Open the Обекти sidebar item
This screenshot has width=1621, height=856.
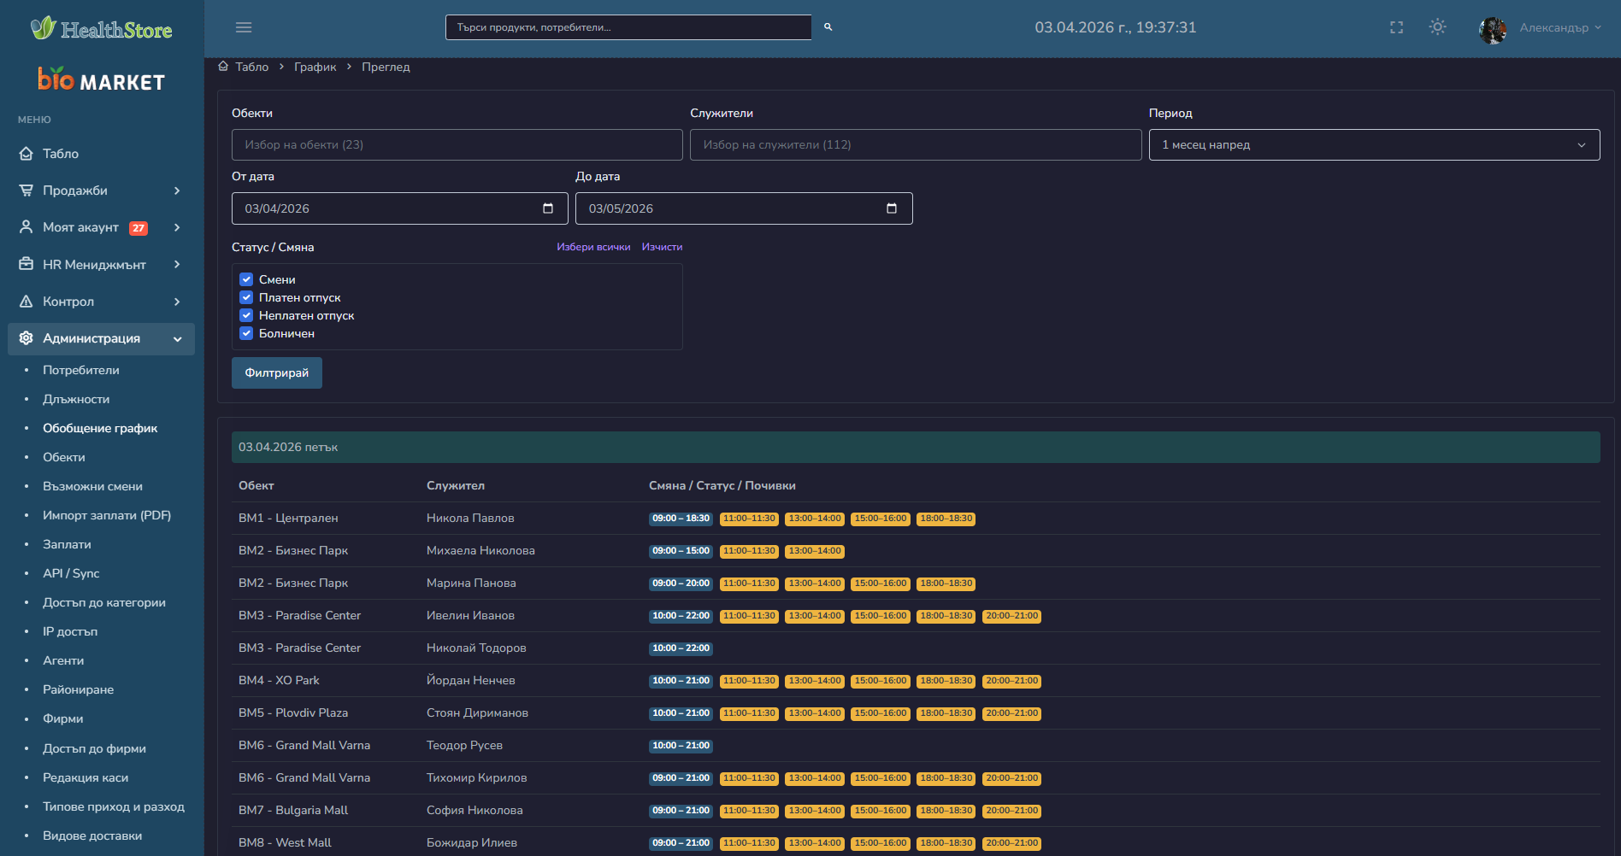click(x=64, y=457)
